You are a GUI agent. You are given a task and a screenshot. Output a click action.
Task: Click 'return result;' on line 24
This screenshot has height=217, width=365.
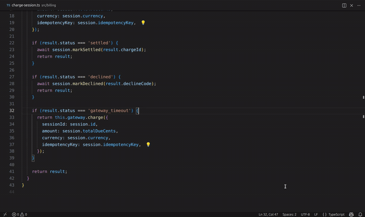pyautogui.click(x=55, y=56)
